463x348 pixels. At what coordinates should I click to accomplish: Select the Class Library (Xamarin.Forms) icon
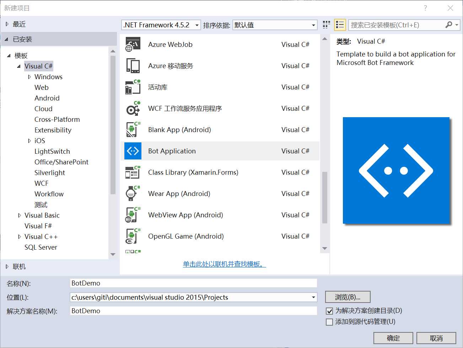coord(133,172)
